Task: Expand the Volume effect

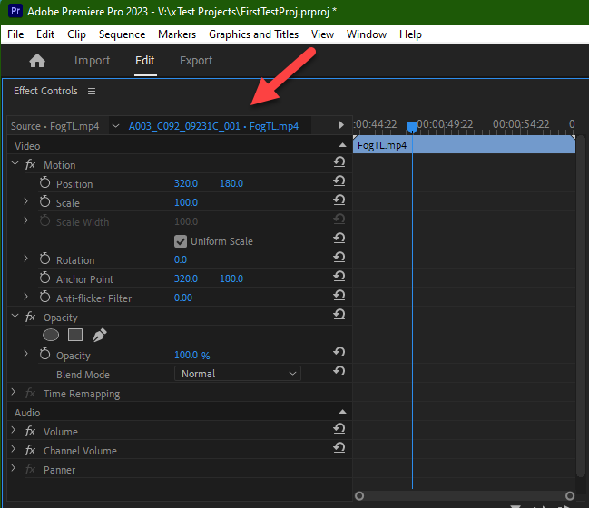Action: pyautogui.click(x=14, y=430)
